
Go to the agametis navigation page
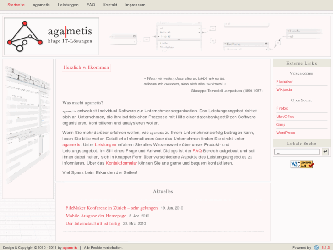(x=41, y=5)
